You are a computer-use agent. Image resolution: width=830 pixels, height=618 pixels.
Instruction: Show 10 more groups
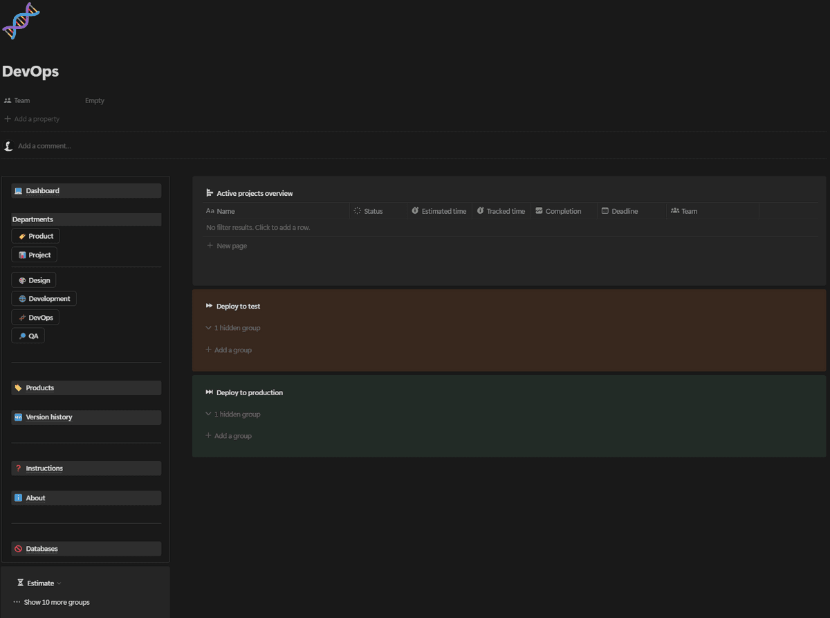[56, 602]
